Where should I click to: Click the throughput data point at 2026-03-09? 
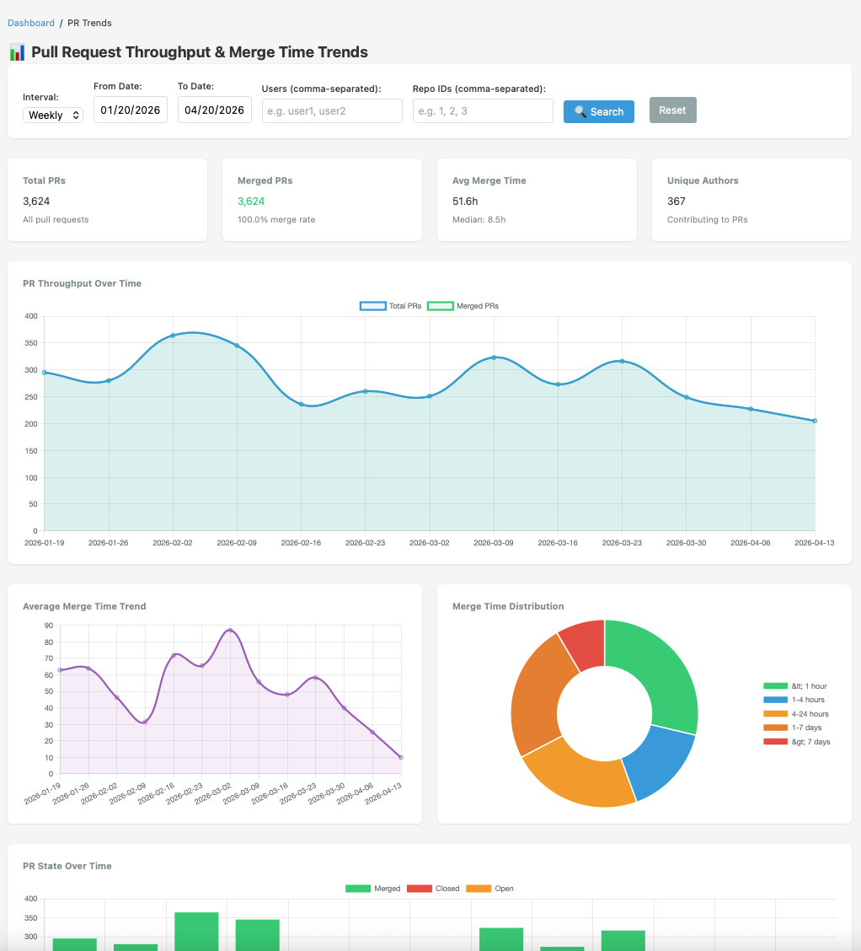click(494, 357)
